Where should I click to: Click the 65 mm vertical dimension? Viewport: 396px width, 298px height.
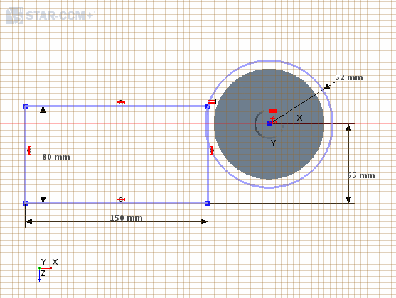coord(361,175)
